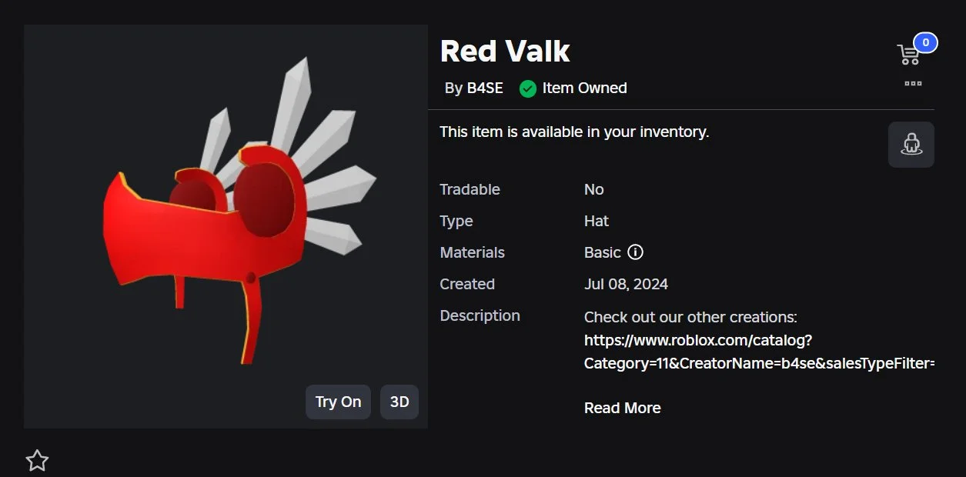This screenshot has height=477, width=966.
Task: Expand the description with Read More
Action: pyautogui.click(x=622, y=408)
